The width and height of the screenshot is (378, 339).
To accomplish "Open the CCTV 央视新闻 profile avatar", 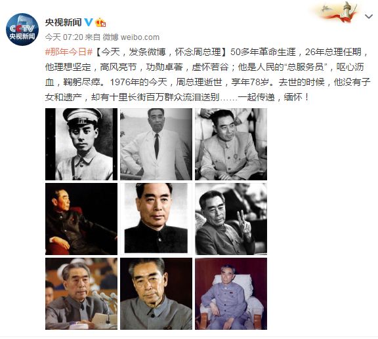I will click(x=22, y=29).
